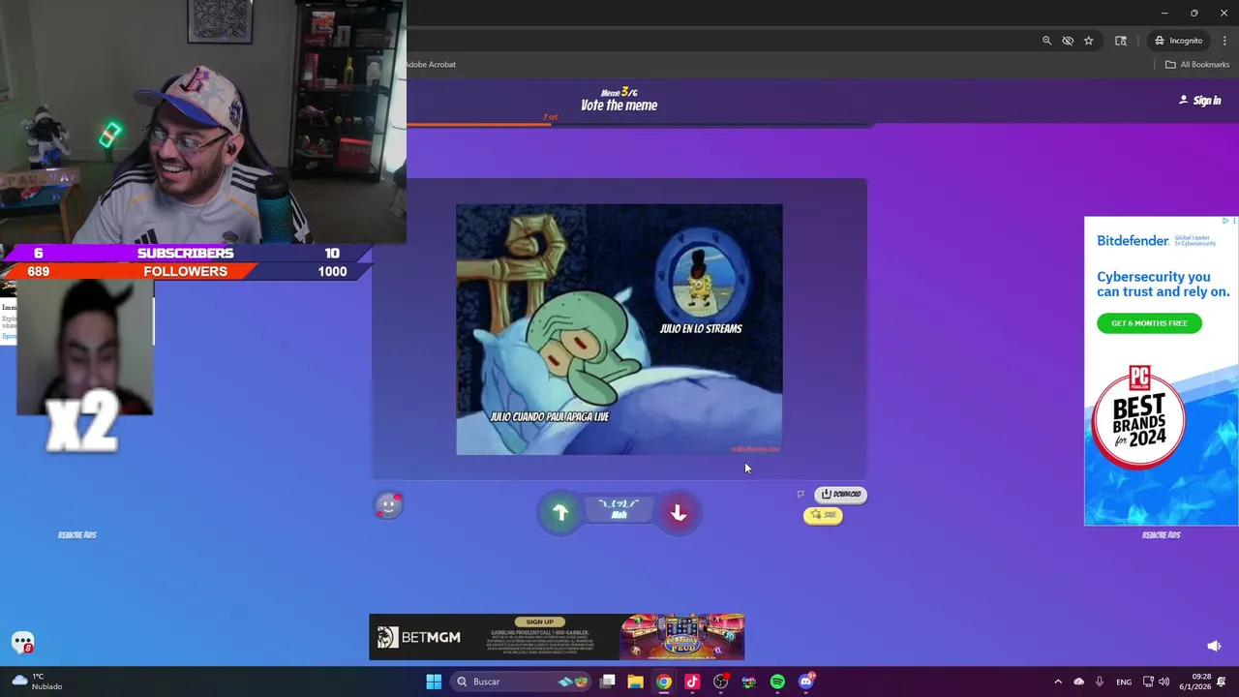Open Spotify from the taskbar
The width and height of the screenshot is (1239, 697).
(777, 682)
